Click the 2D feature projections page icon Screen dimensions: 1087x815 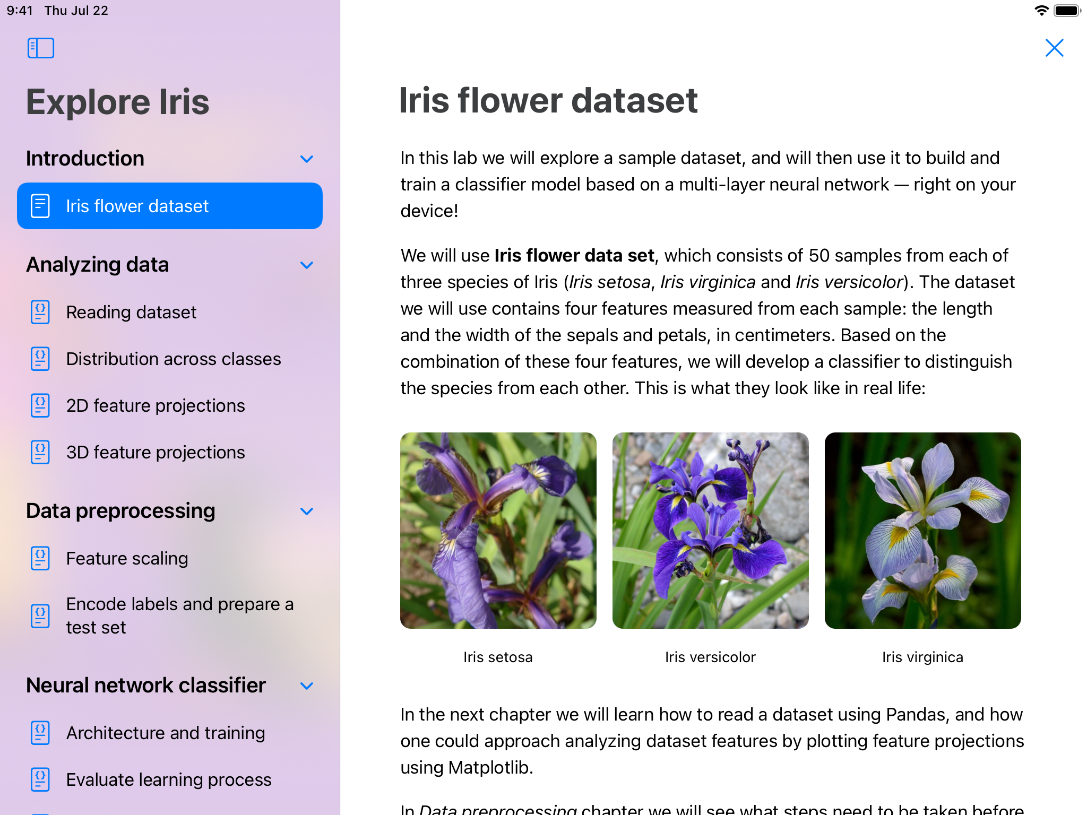(x=40, y=405)
